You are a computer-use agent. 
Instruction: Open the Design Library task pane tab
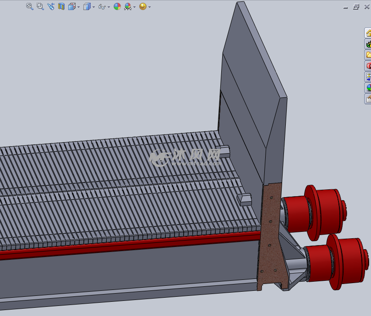click(368, 44)
